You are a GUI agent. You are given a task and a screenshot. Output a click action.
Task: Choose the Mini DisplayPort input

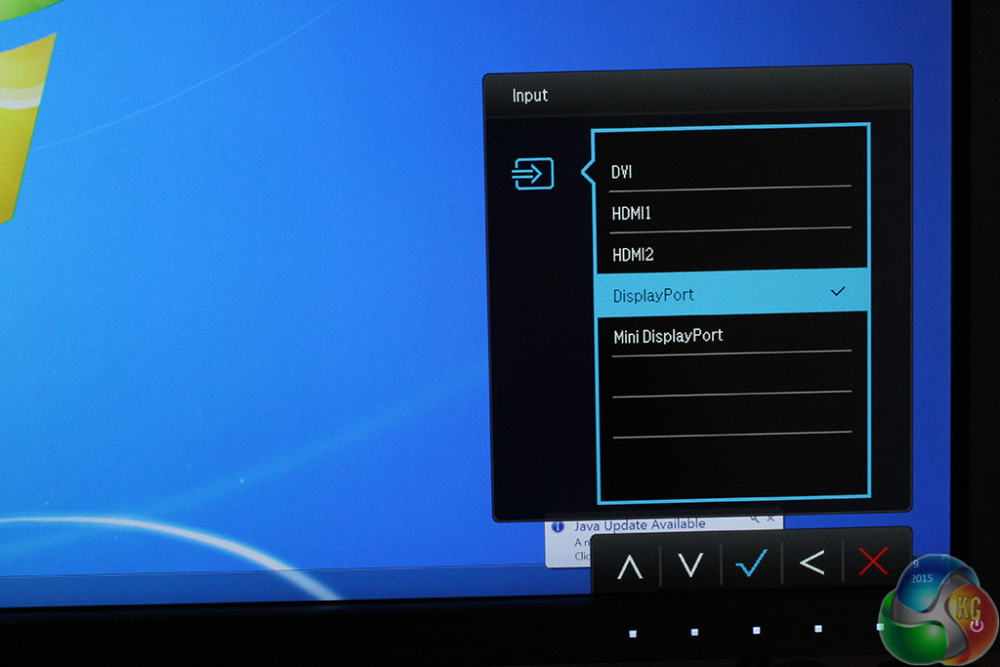pos(731,335)
